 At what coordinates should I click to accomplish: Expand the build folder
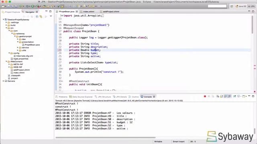[6, 25]
